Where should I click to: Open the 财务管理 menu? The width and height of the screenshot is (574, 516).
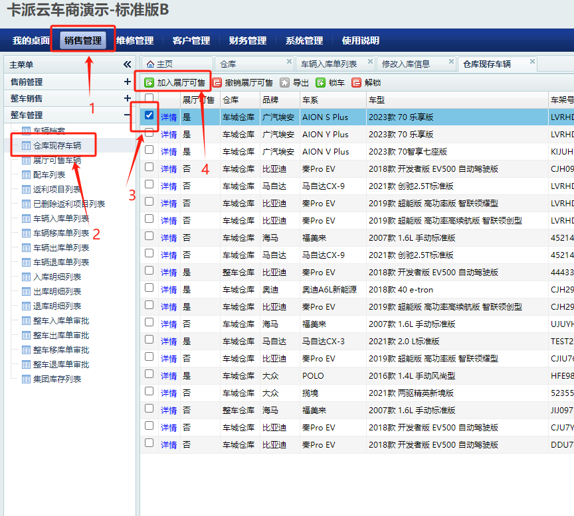[247, 40]
